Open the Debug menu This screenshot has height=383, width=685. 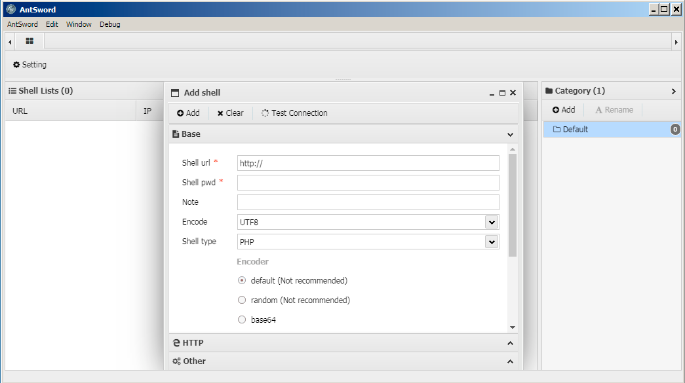tap(109, 24)
